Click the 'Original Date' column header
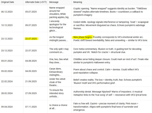Viewport: 152px width, 113px height. [x=8, y=2]
